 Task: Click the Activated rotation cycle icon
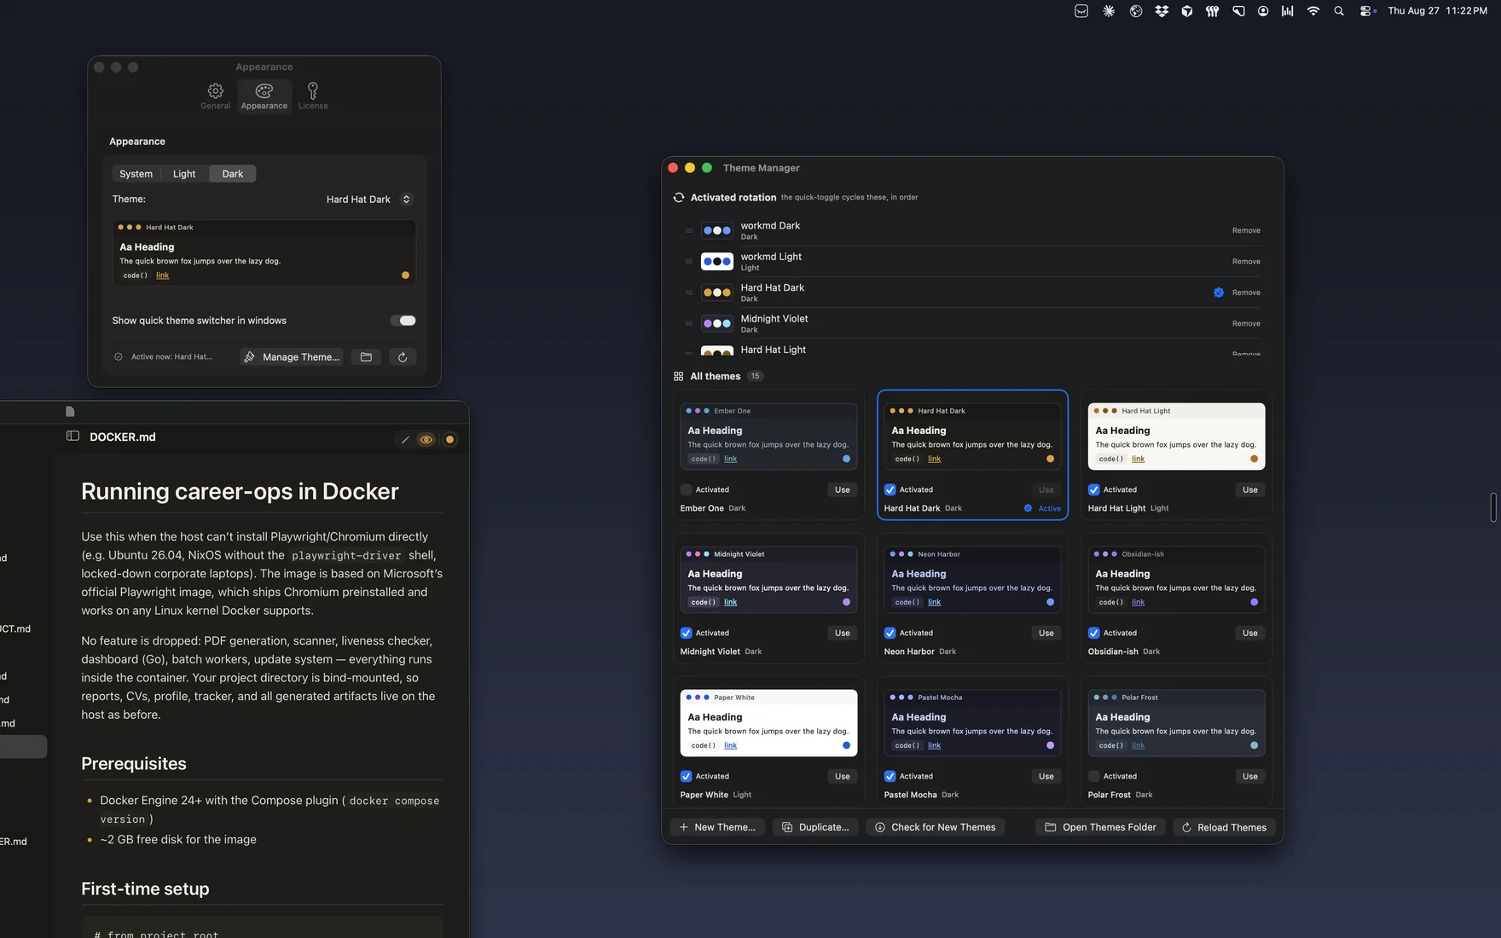(679, 197)
